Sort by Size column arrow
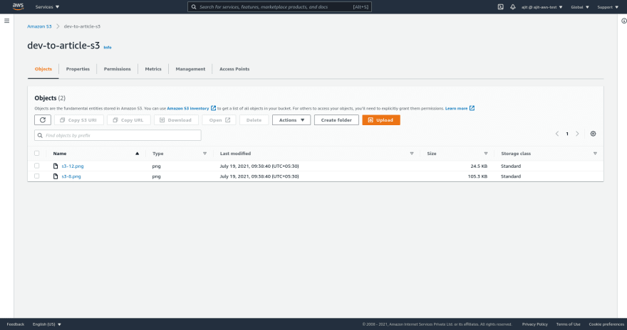The width and height of the screenshot is (627, 330). (486, 154)
